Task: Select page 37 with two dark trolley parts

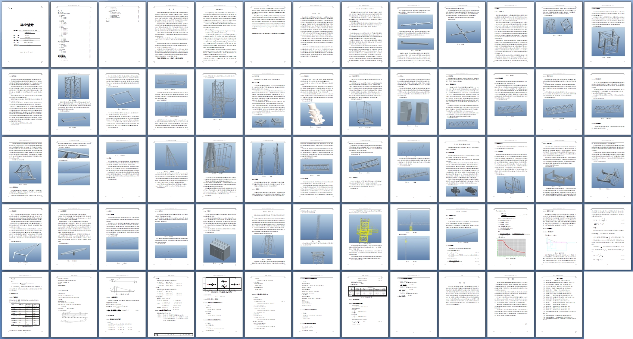Action: point(462,169)
